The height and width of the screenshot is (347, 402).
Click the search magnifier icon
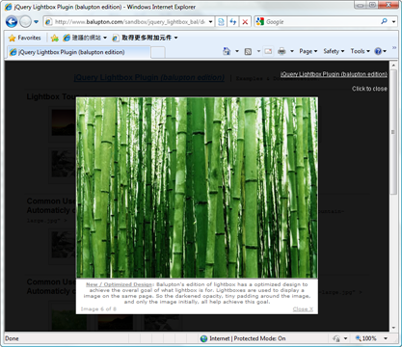384,21
